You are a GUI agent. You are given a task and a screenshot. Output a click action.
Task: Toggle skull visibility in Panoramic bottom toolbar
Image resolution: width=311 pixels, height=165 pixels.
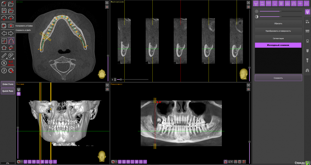(x=120, y=162)
